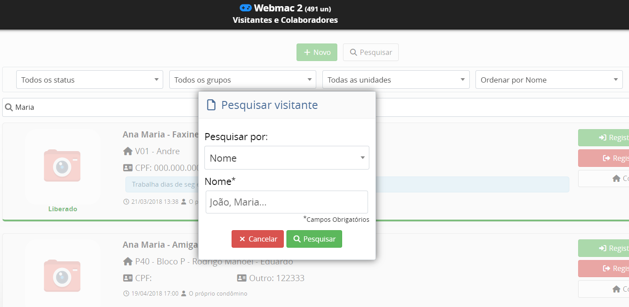Click second visitor's camera photo placeholder

[62, 276]
